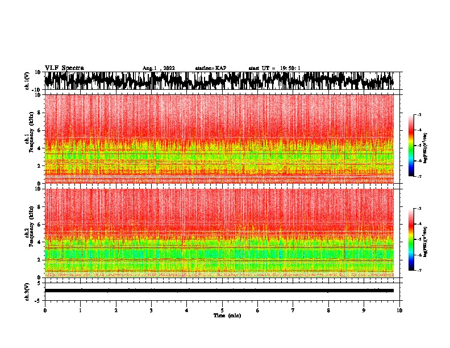Click the "6" tick on the time axis
The image size is (450, 348).
pos(258,310)
